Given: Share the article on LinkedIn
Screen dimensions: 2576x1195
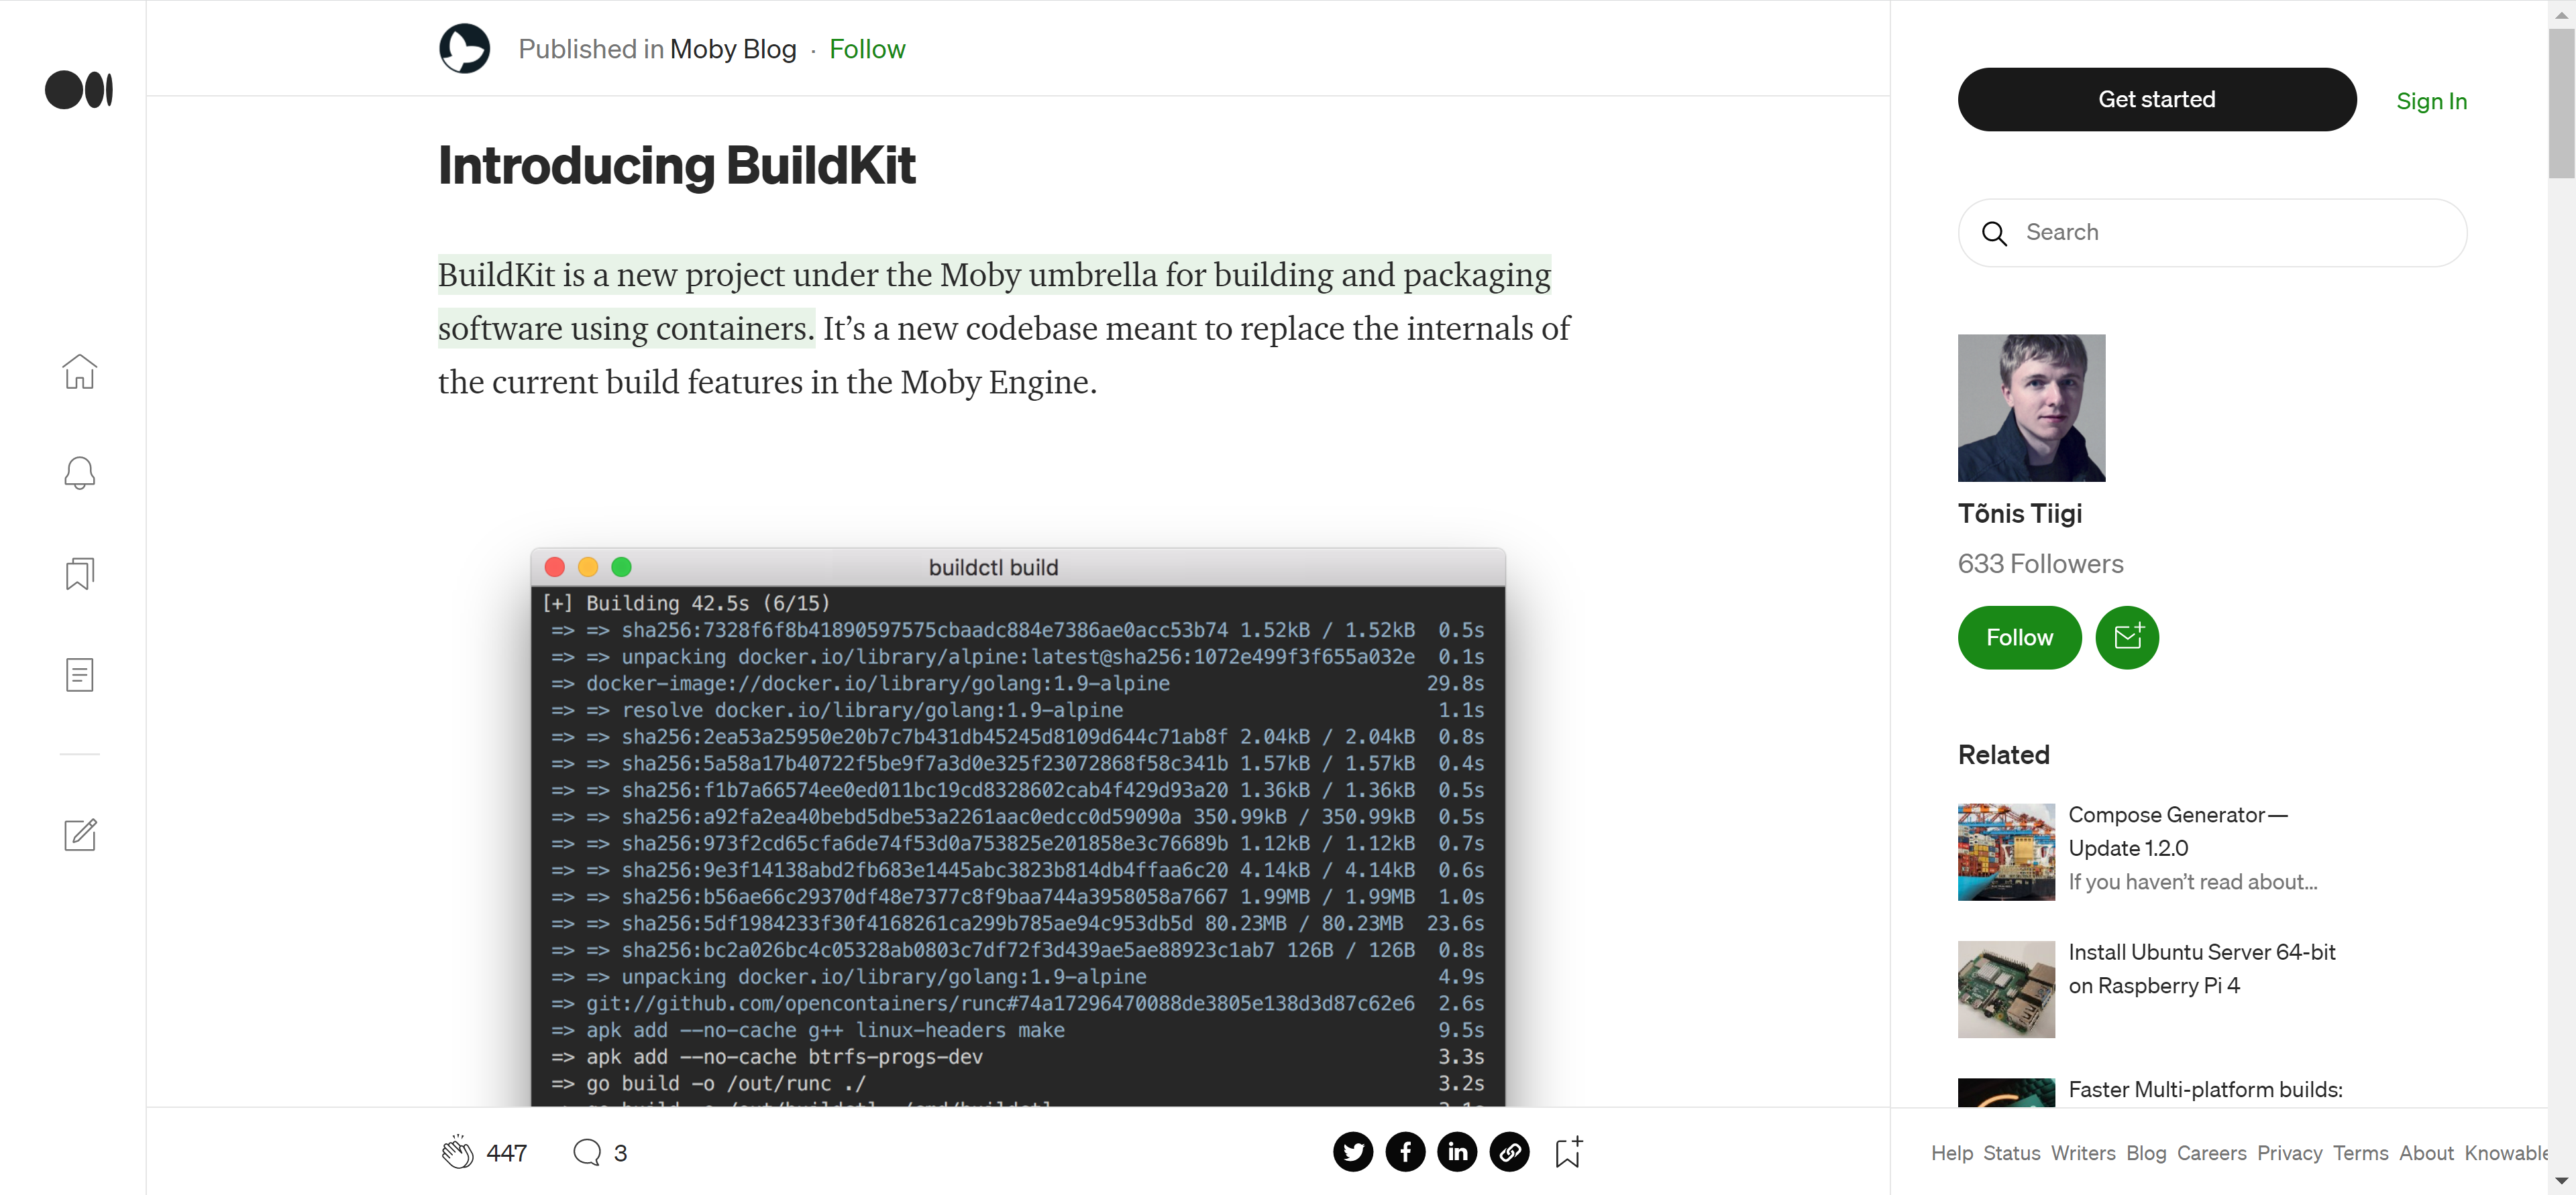Looking at the screenshot, I should [1457, 1152].
